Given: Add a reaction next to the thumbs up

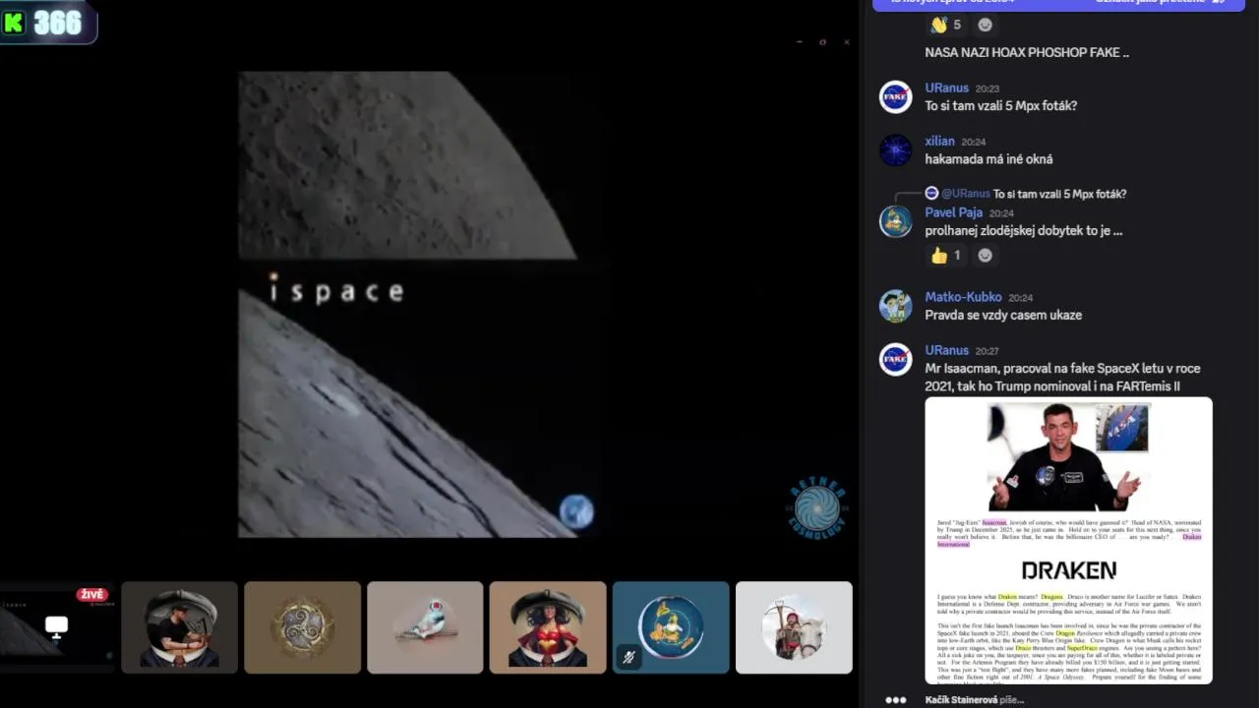Looking at the screenshot, I should point(985,256).
